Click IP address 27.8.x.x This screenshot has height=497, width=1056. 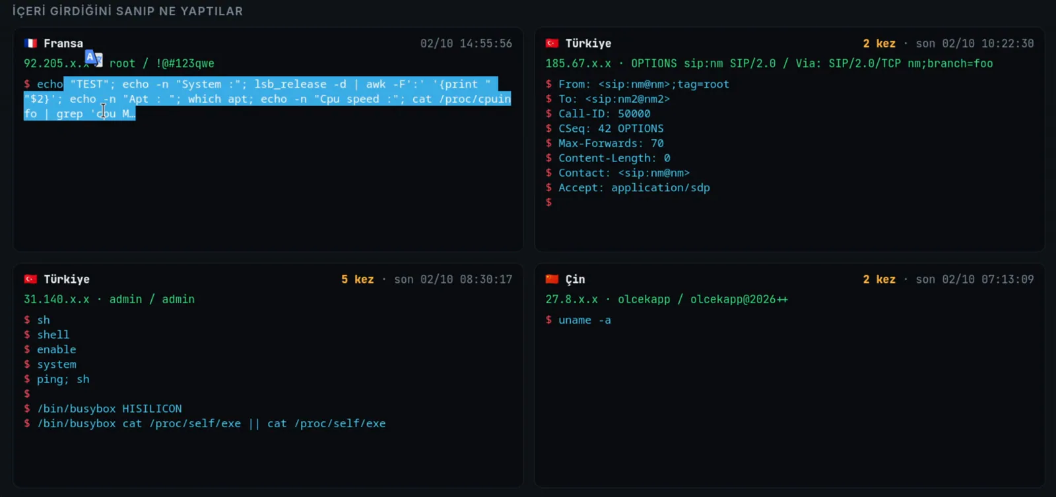(x=572, y=299)
